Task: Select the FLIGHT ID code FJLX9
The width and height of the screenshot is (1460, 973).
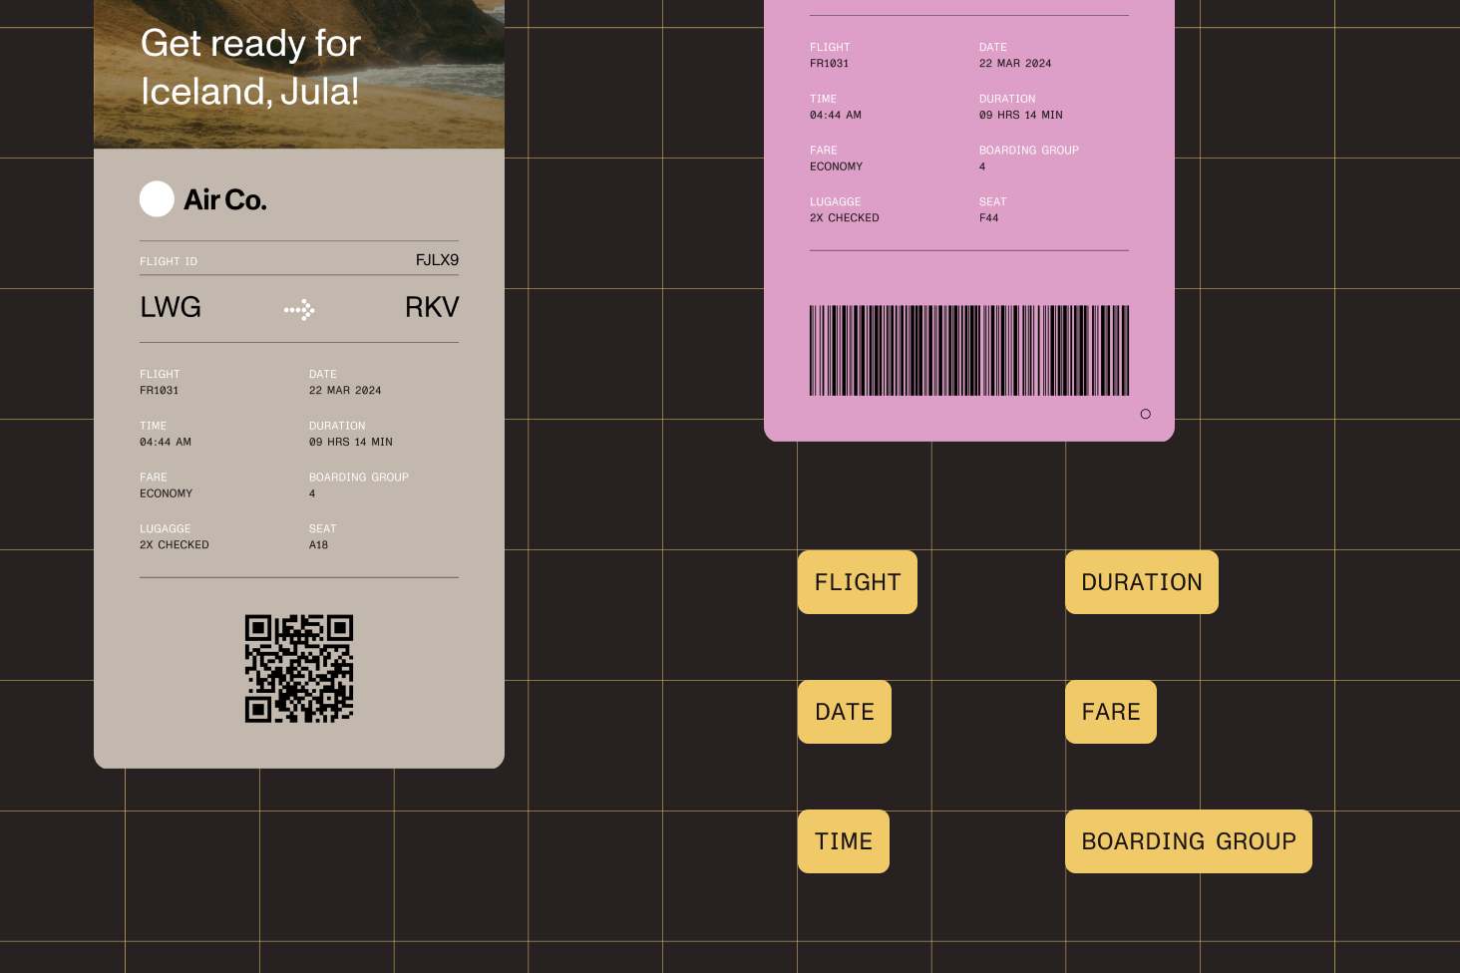Action: [x=436, y=260]
